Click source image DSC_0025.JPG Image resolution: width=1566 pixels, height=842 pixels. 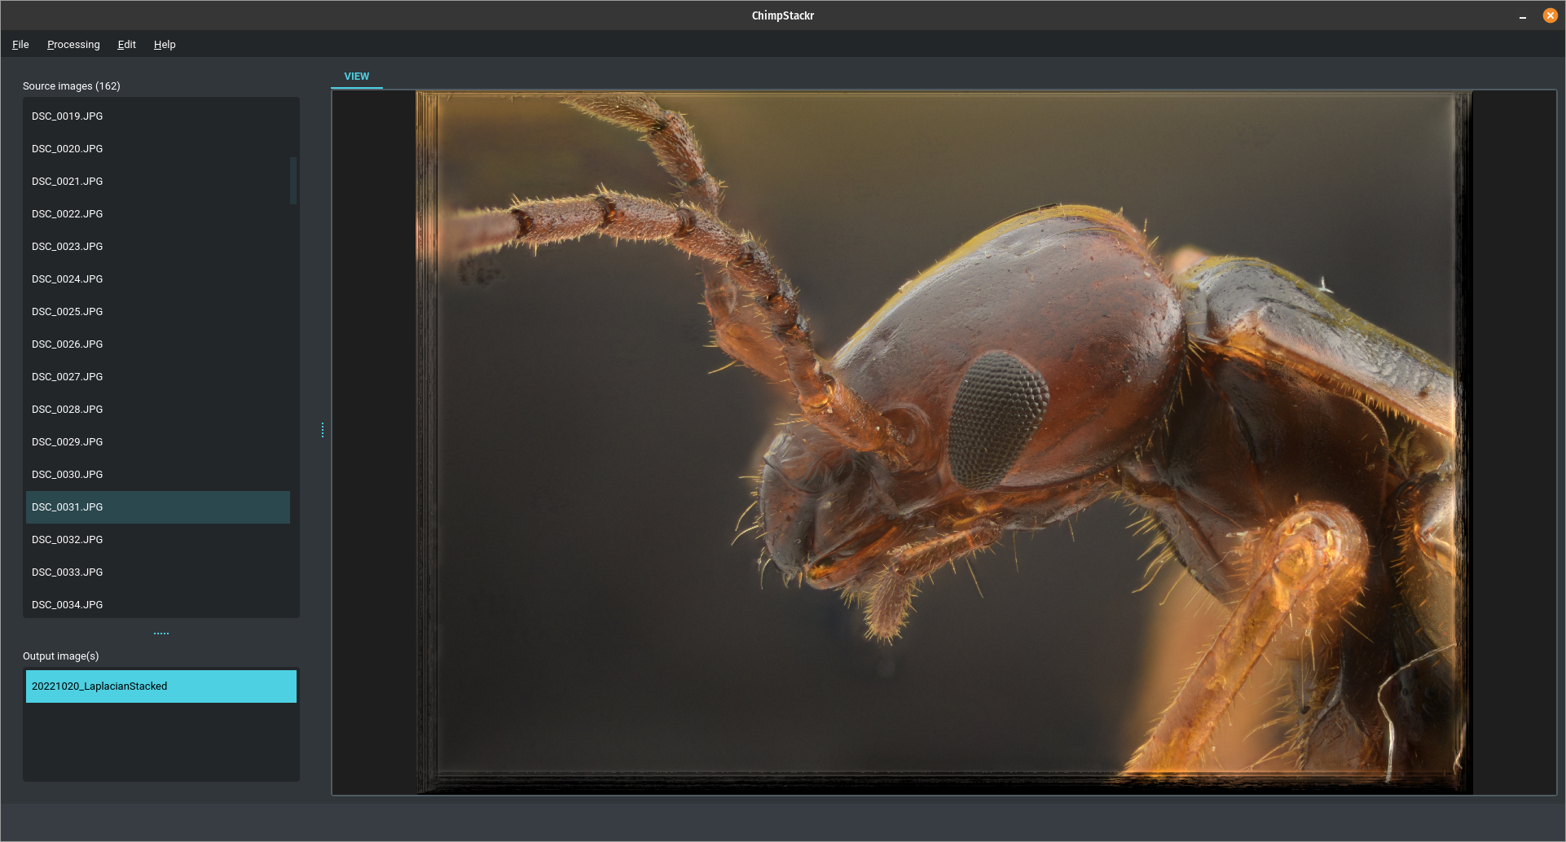pyautogui.click(x=68, y=312)
